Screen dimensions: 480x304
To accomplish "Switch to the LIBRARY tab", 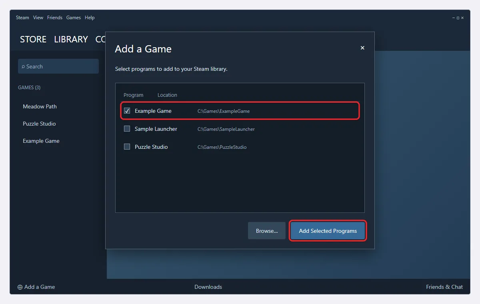I will pyautogui.click(x=71, y=39).
